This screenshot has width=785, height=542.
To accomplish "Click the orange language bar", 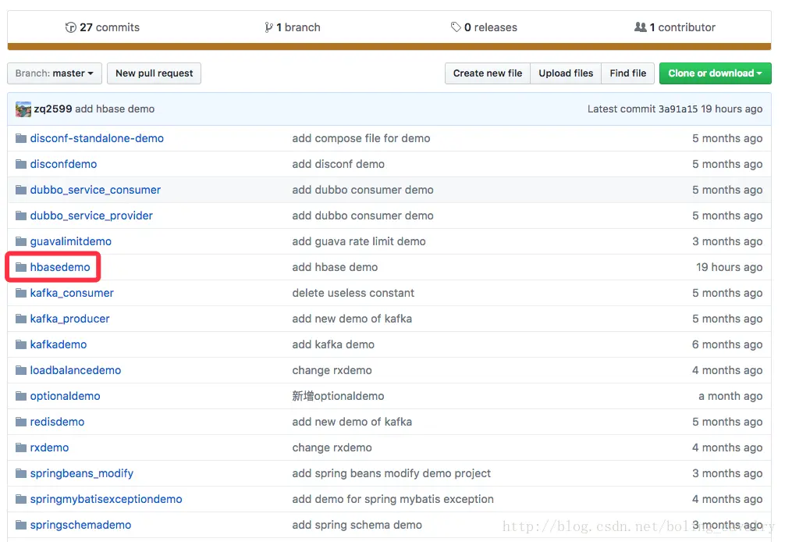I will [x=389, y=47].
